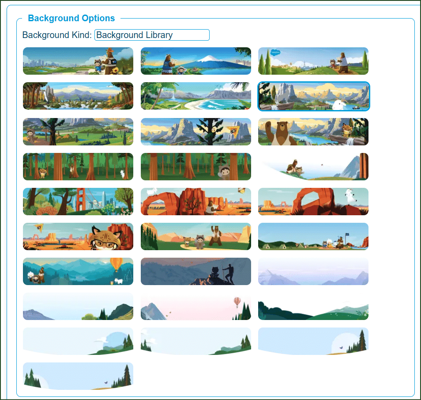Click inside the Background Kind text field
This screenshot has width=421, height=400.
pyautogui.click(x=152, y=35)
